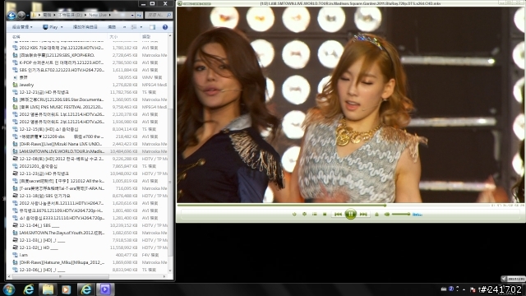Select the T-ARA file row
The image size is (526, 296).
(x=90, y=188)
